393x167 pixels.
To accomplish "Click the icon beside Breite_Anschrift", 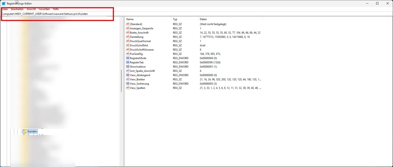I will point(128,33).
